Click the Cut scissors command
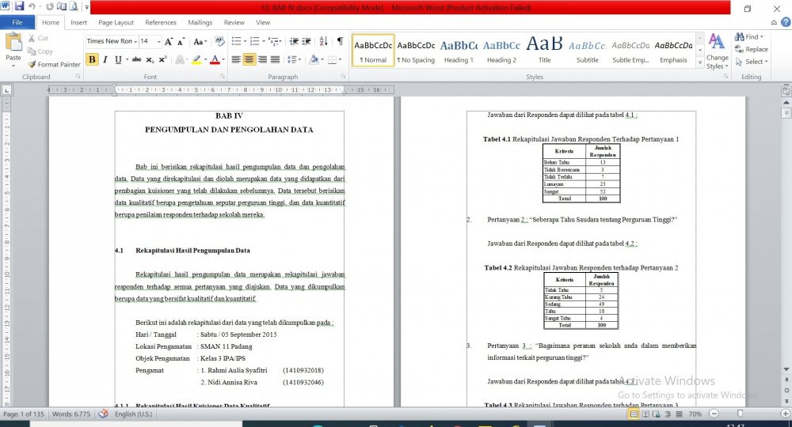792x427 pixels. tap(38, 38)
